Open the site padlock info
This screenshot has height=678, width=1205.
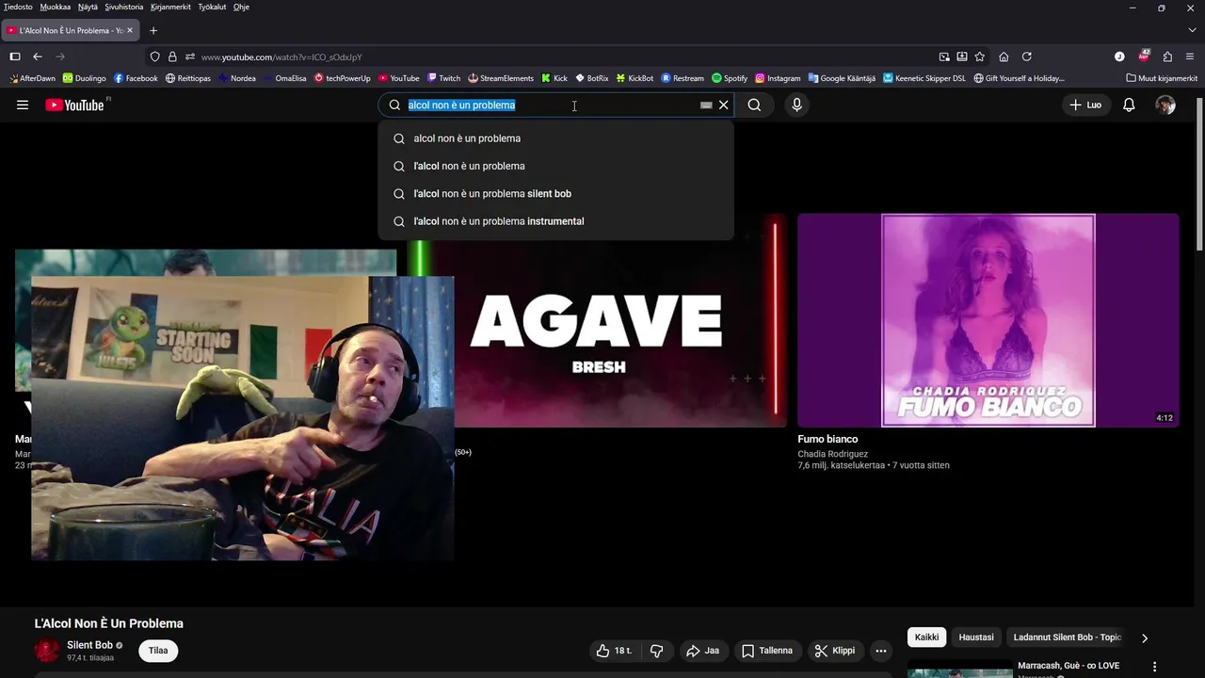pos(172,56)
